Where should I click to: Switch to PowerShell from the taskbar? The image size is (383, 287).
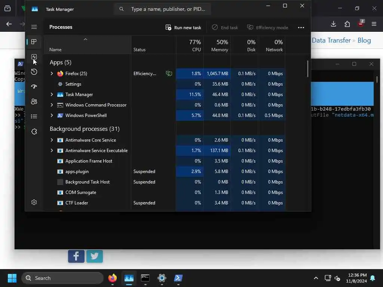tap(178, 278)
